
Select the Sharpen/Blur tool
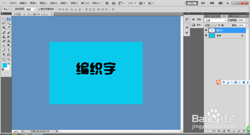(x=4, y=45)
